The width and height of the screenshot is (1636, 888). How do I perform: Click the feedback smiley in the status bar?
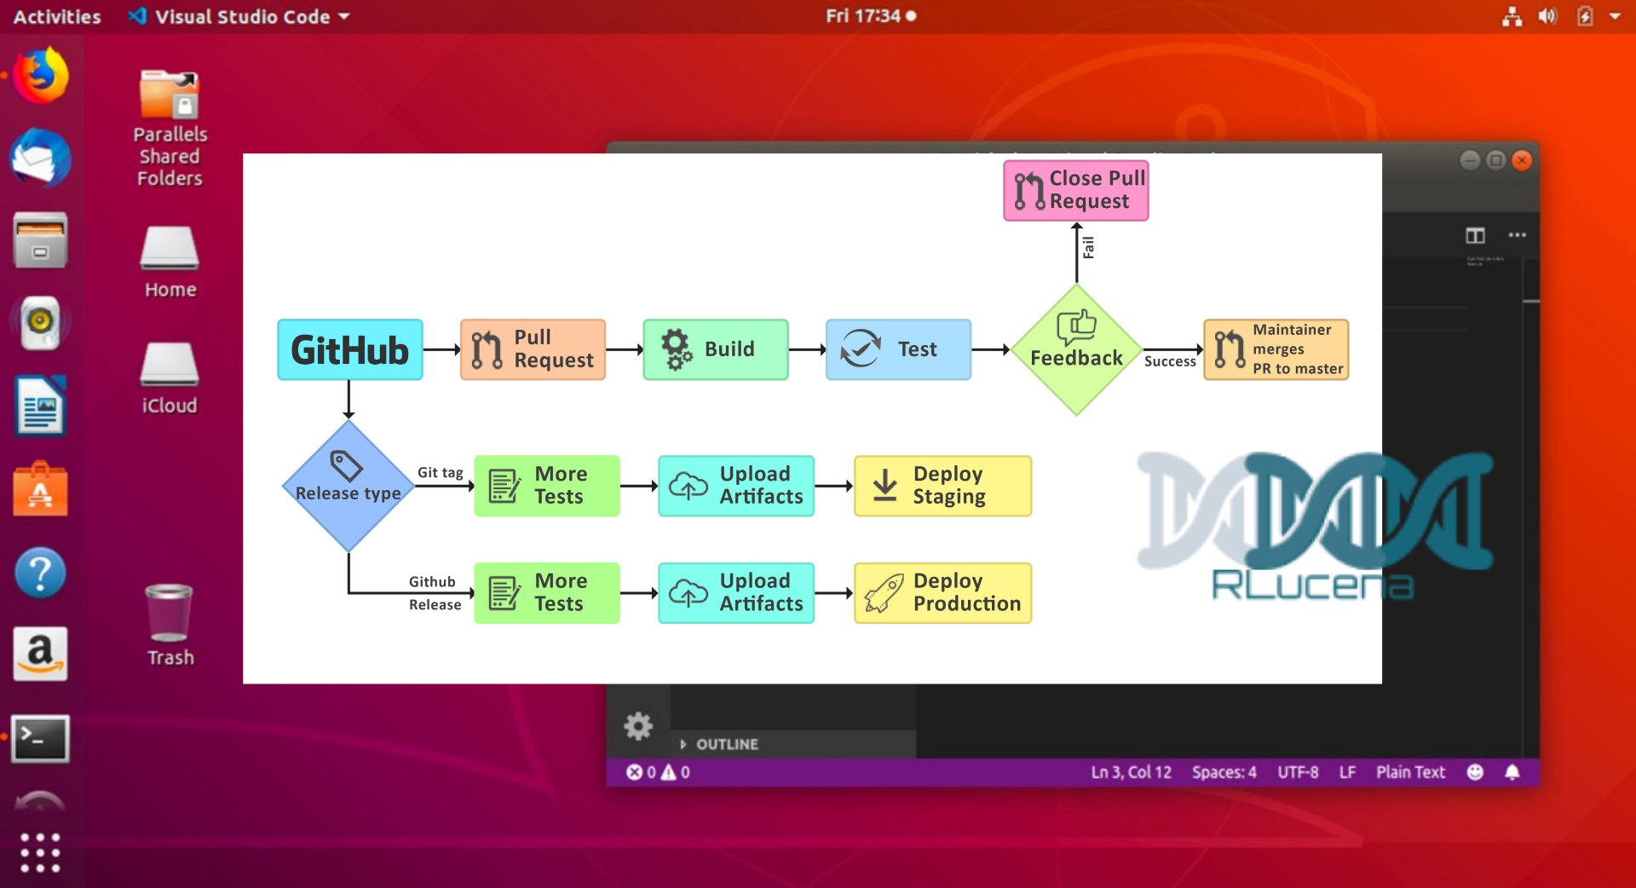coord(1475,772)
